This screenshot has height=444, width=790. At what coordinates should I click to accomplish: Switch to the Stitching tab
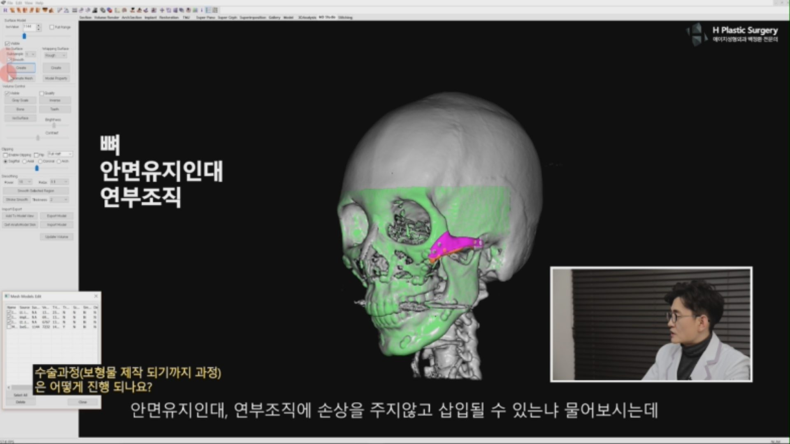345,18
